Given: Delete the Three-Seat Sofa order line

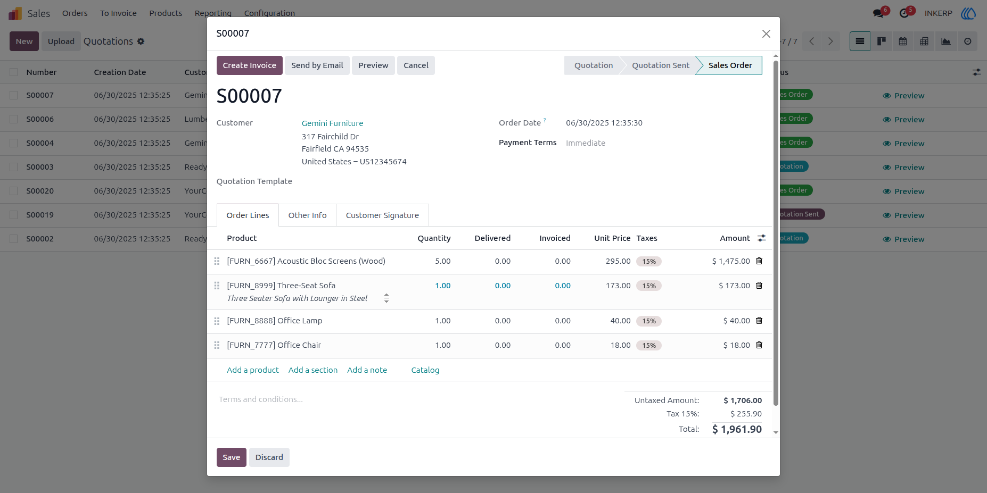Looking at the screenshot, I should tap(759, 286).
